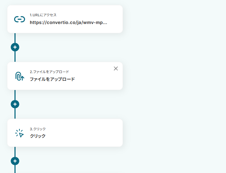Viewport: 226px width, 173px height.
Task: Select the '1.URLにアクセス' step label
Action: [43, 15]
